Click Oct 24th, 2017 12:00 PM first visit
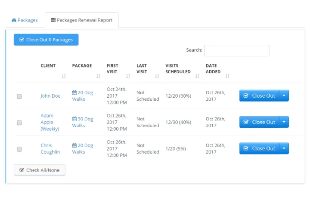The image size is (310, 206). [117, 96]
